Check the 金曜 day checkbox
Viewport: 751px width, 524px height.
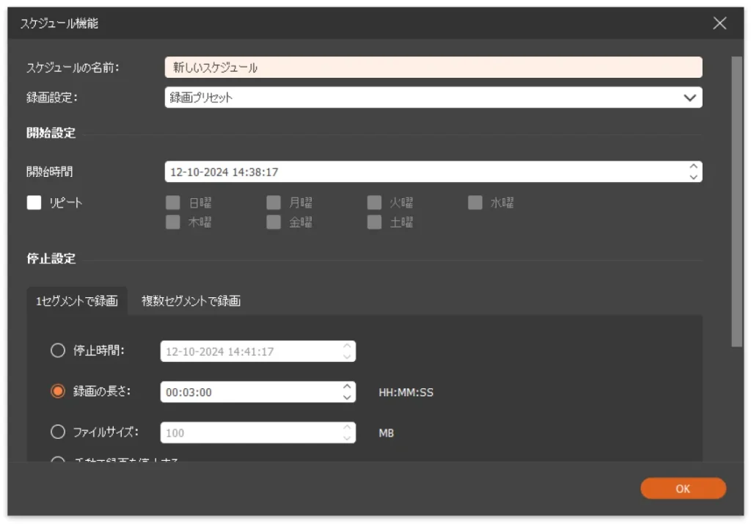tap(274, 223)
